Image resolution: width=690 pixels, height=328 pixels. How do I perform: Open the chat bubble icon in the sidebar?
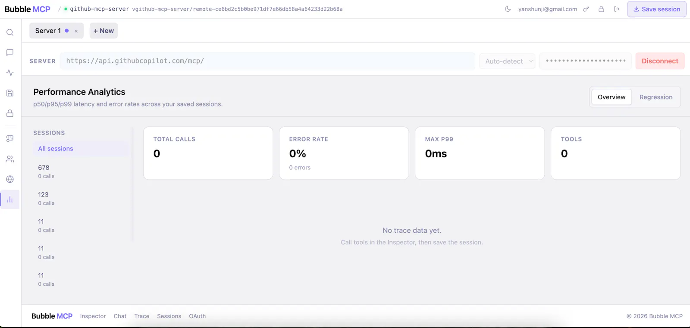pos(10,53)
